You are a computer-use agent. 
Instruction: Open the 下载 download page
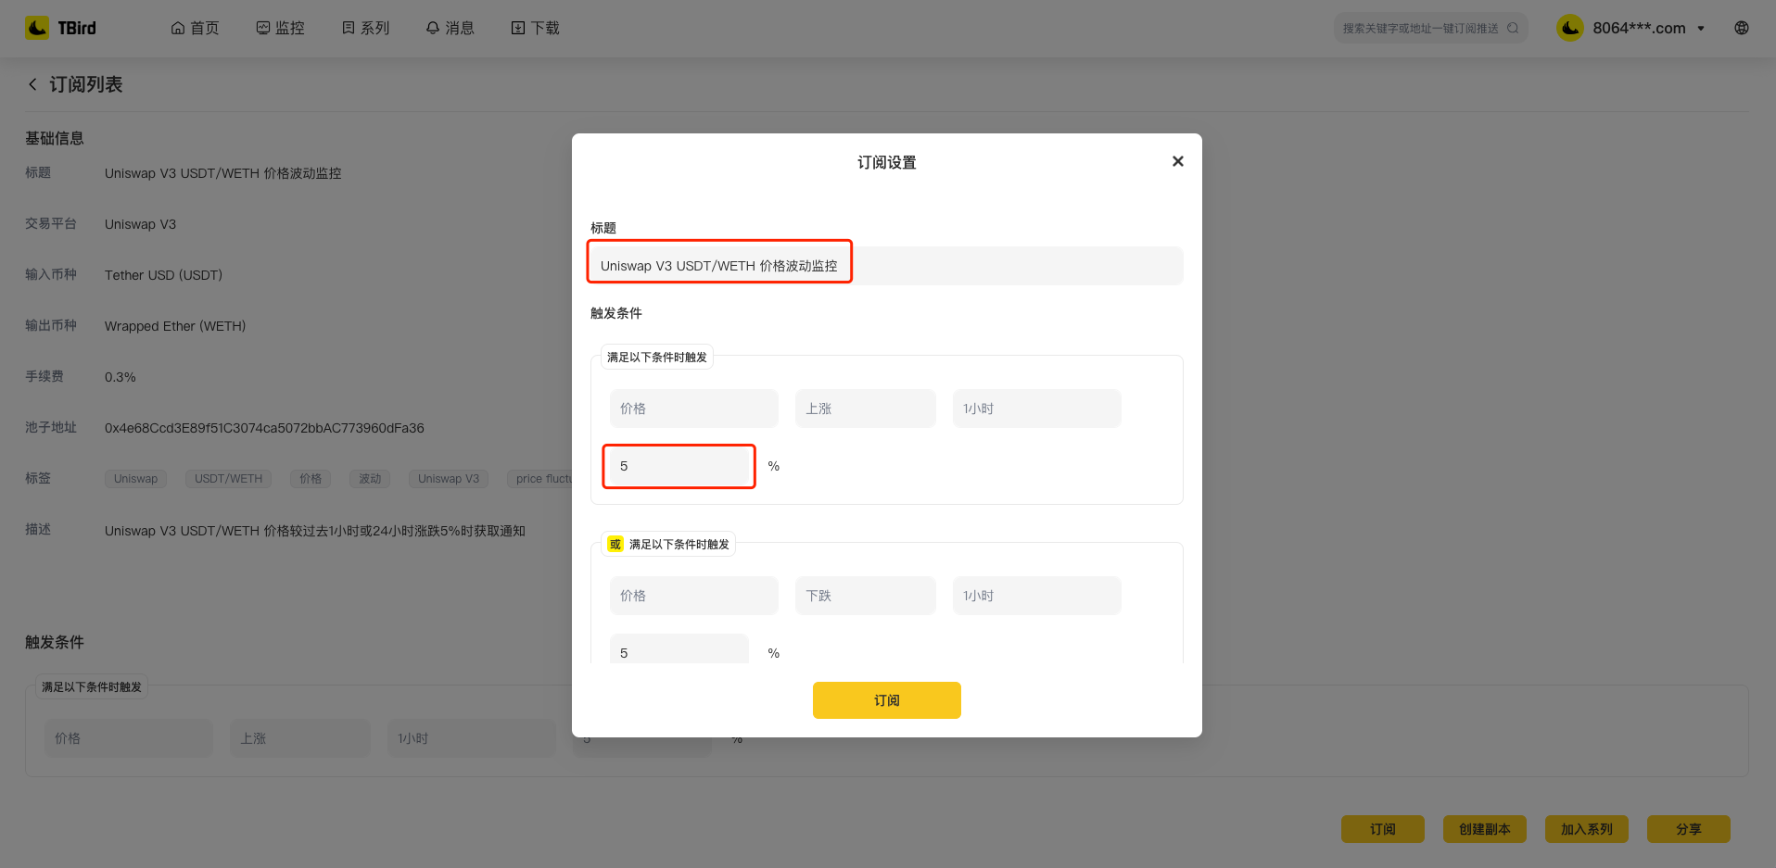click(x=536, y=28)
